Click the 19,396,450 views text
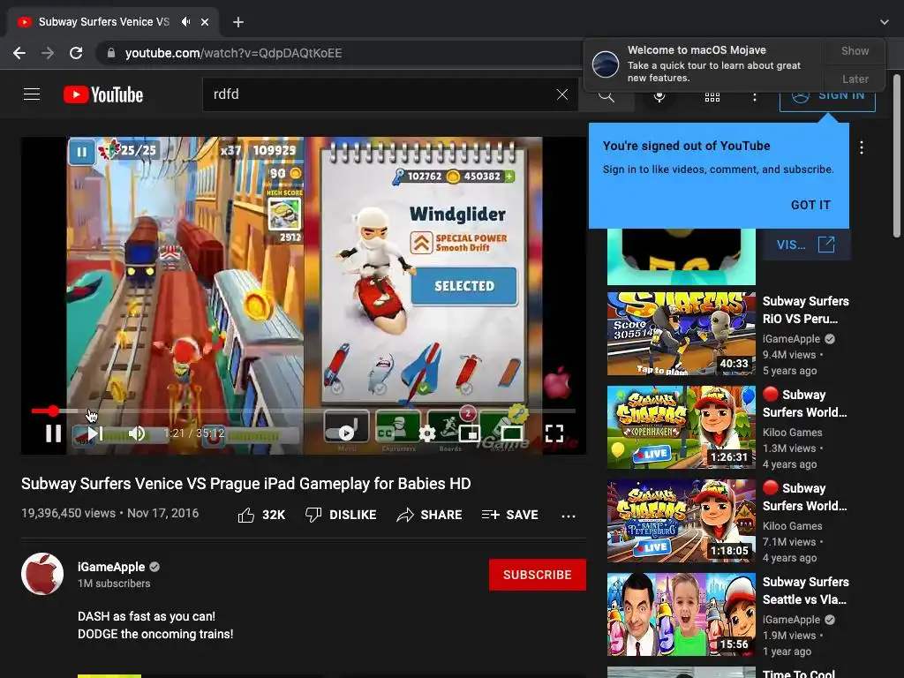Viewport: 904px width, 678px height. [69, 513]
